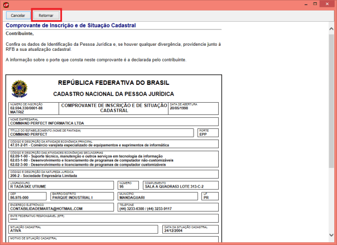Click the scrollbar up arrow
The width and height of the screenshot is (337, 245).
[331, 29]
